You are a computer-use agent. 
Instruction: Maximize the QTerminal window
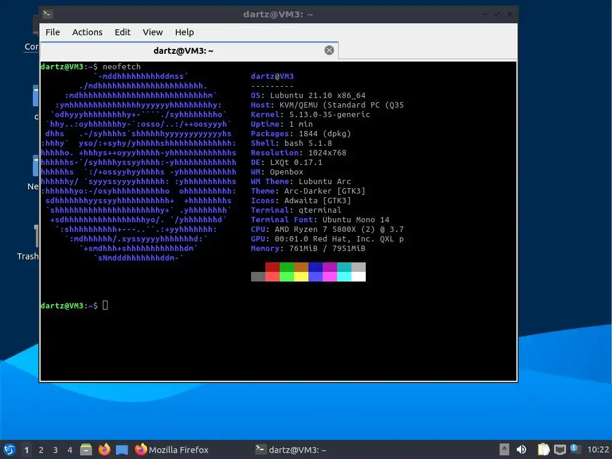pos(497,14)
